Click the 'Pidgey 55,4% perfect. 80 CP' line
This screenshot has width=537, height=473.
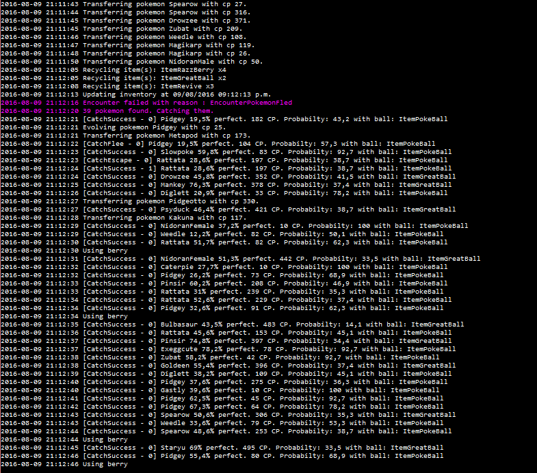(x=222, y=456)
